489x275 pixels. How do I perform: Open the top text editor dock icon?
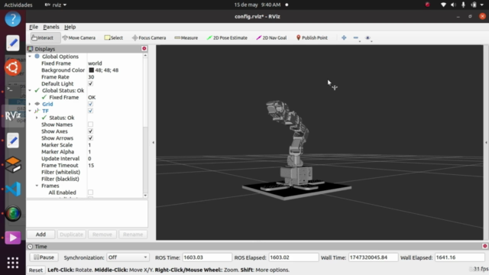pos(13,43)
